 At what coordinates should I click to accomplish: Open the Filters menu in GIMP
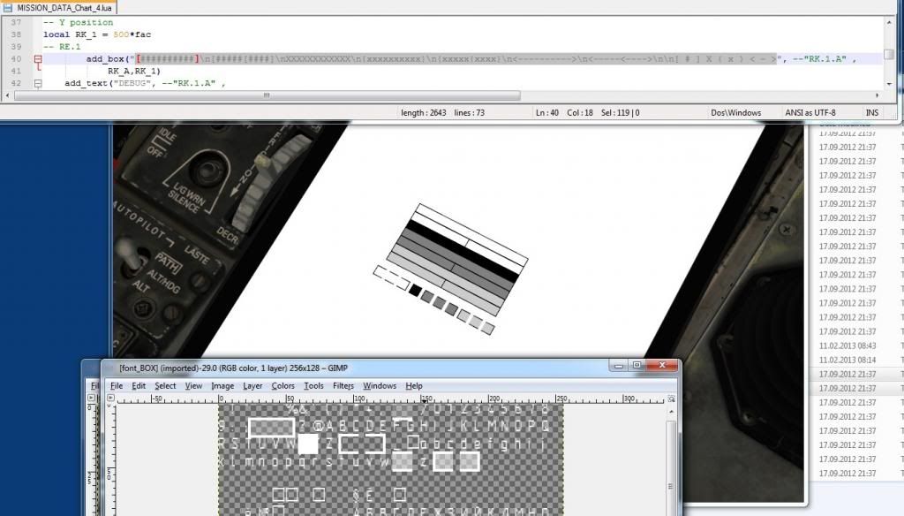pyautogui.click(x=343, y=386)
